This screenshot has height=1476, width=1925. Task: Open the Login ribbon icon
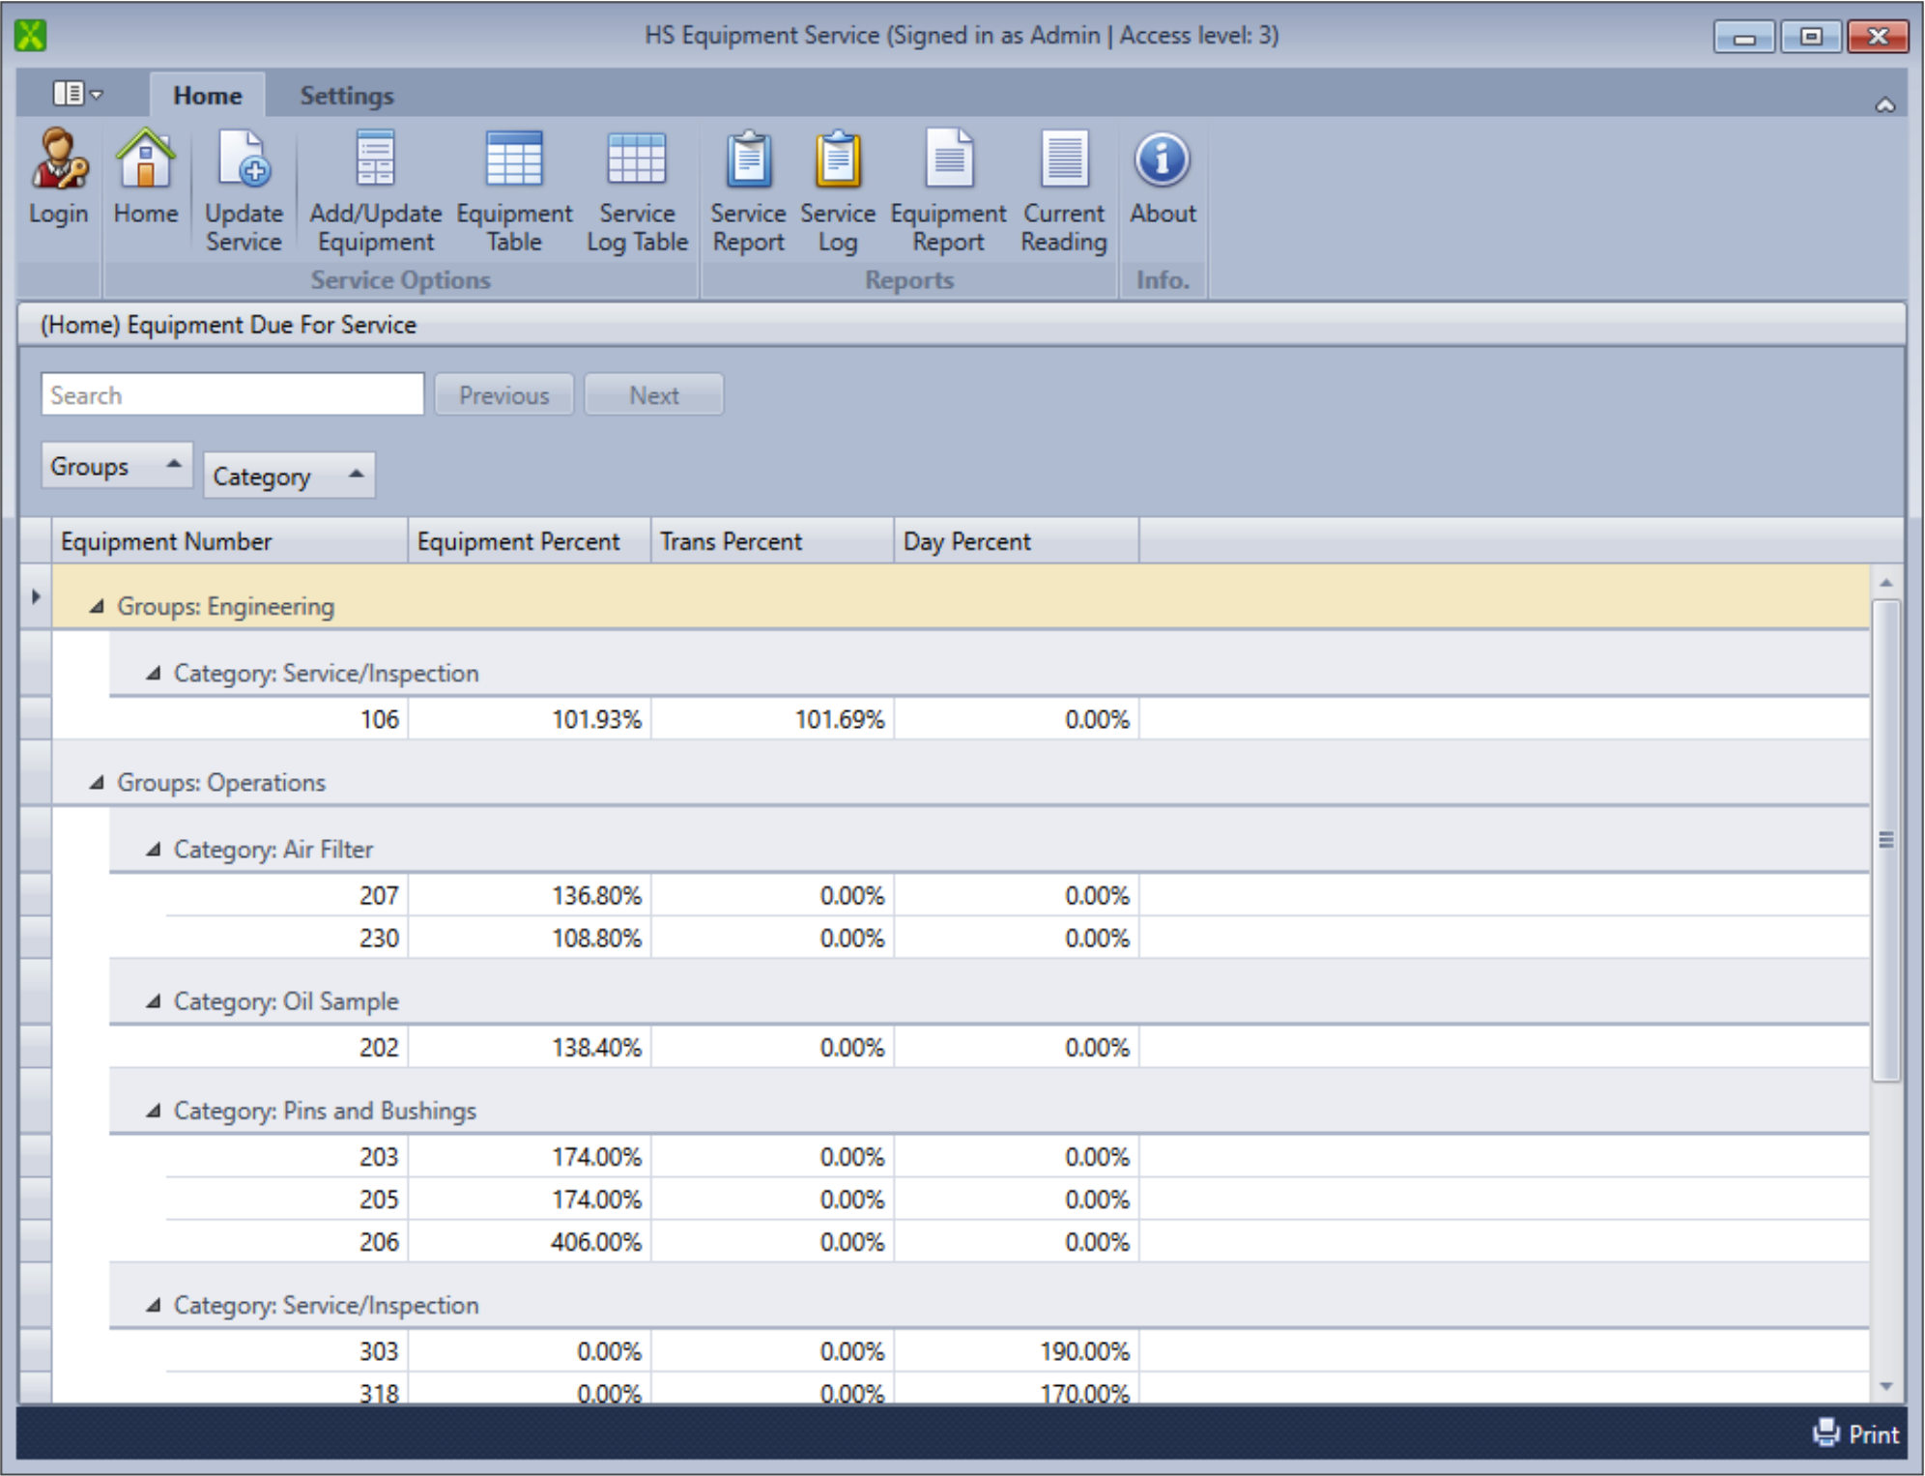58,178
